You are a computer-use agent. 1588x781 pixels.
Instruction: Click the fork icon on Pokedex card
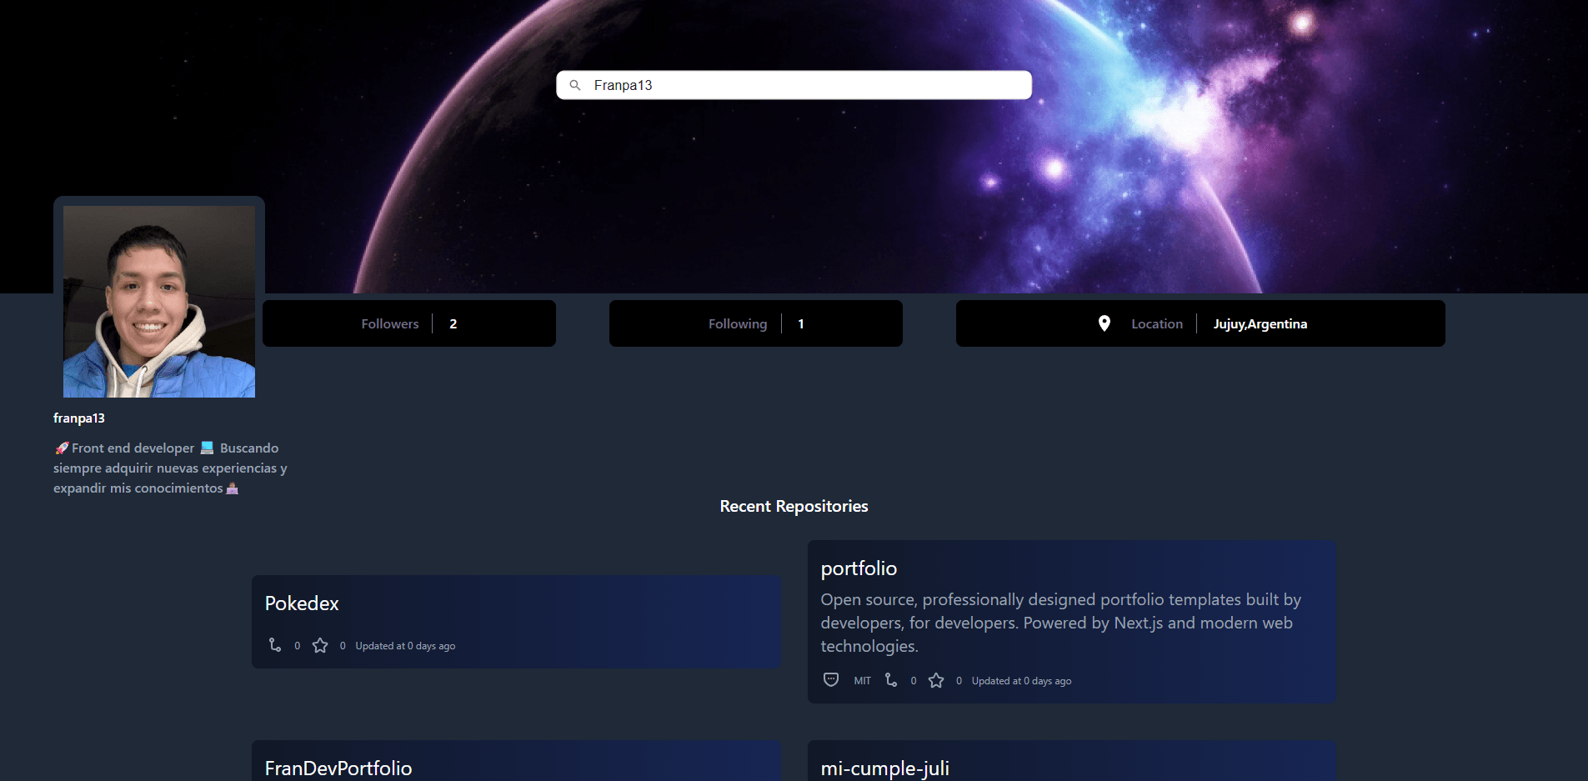[275, 645]
